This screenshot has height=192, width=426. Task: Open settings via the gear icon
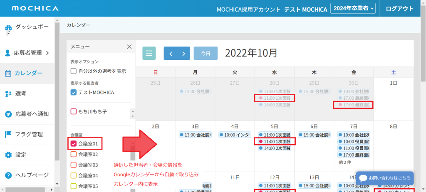8,155
